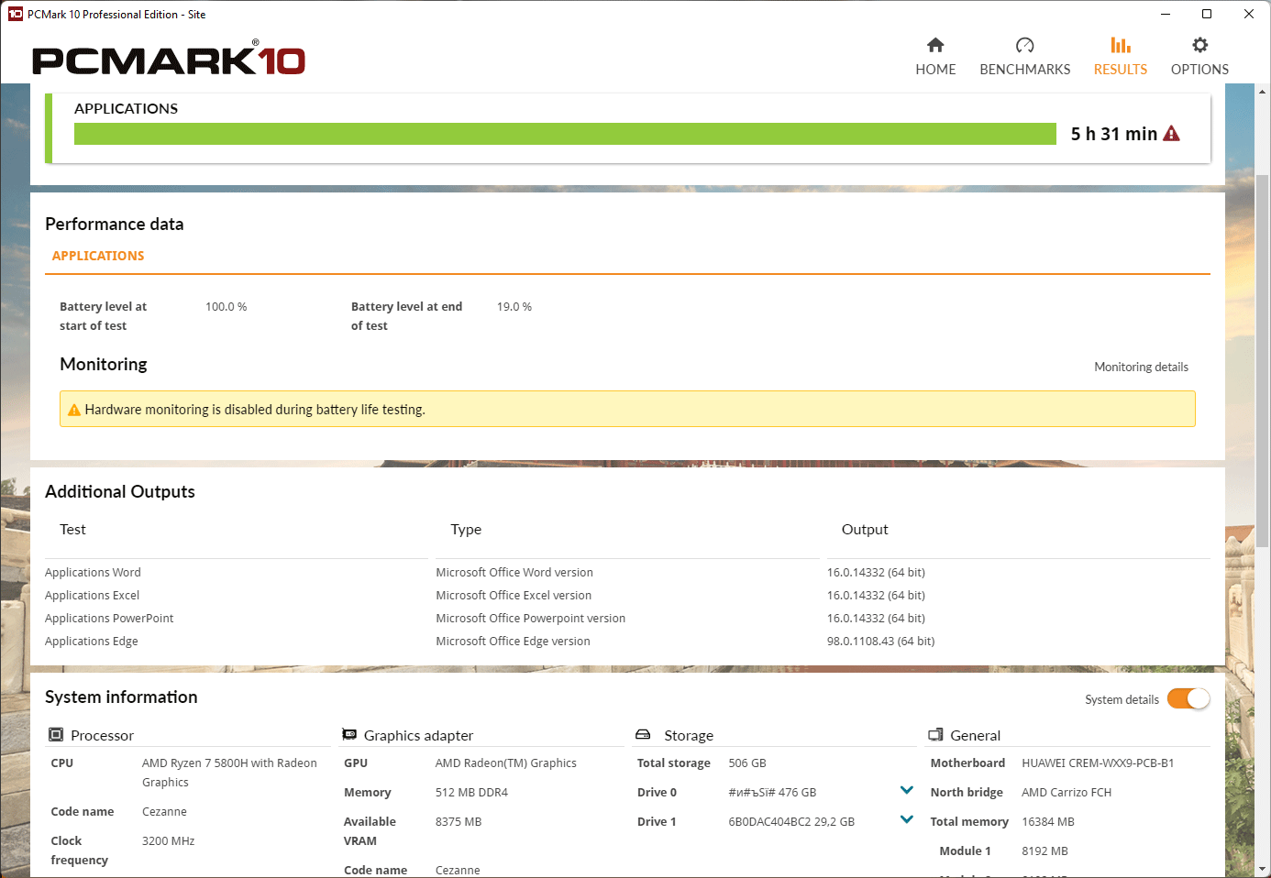Screen dimensions: 1271x878
Task: Click the 19.0 % battery end value
Action: pyautogui.click(x=514, y=307)
